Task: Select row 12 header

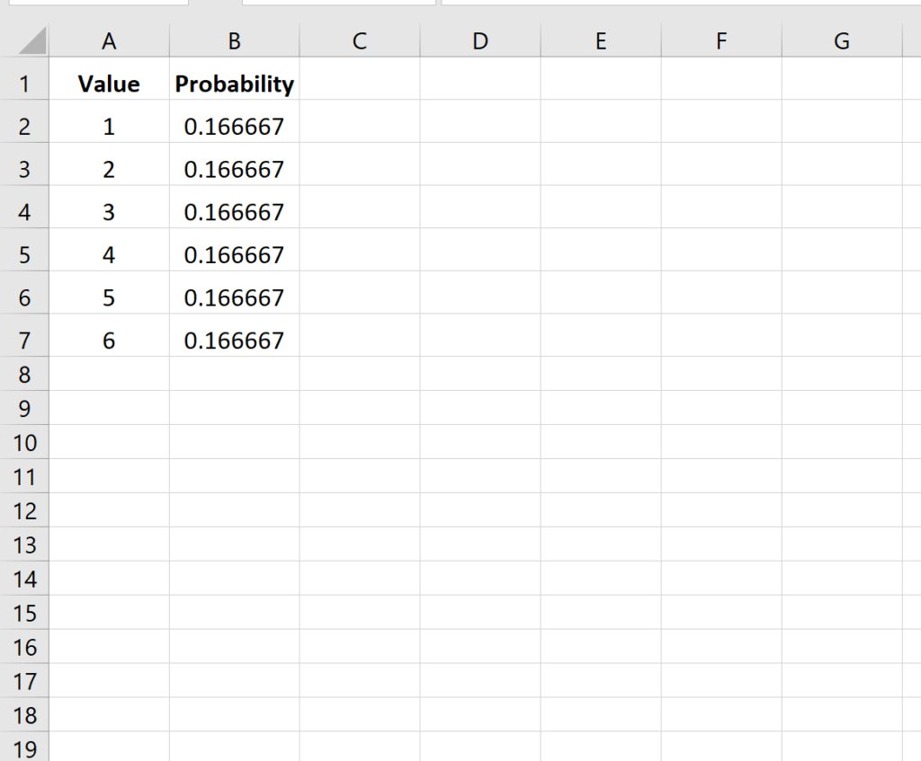Action: coord(25,510)
